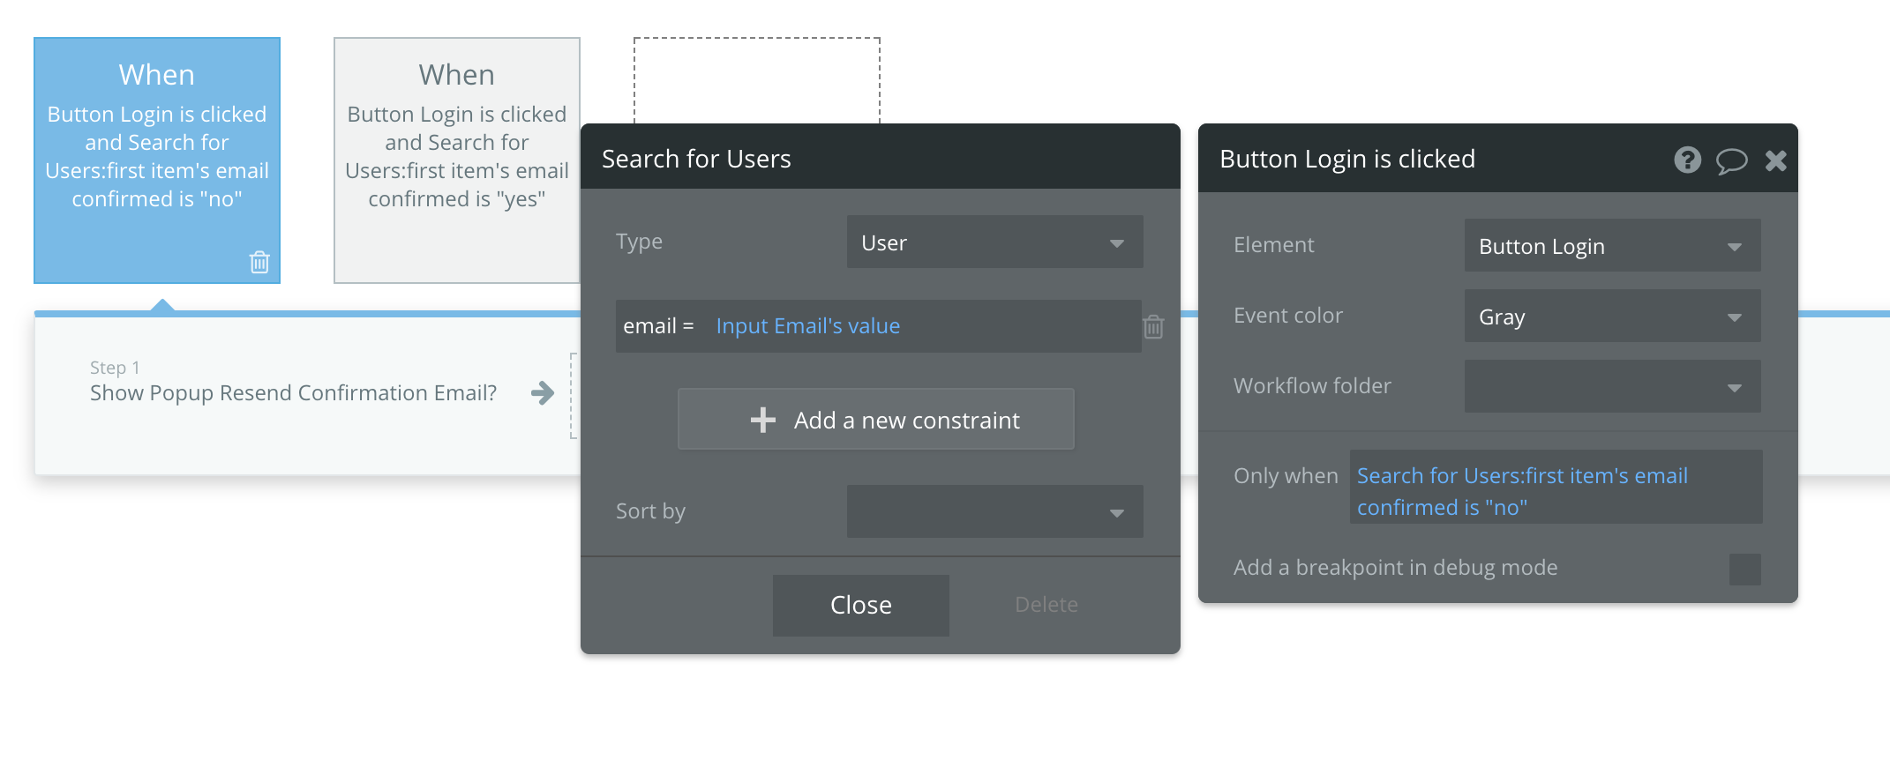Edit the Input Email's value expression
Viewport: 1890px width, 760px height.
[807, 326]
